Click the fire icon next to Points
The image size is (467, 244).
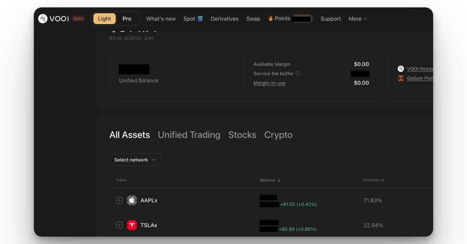(x=270, y=18)
